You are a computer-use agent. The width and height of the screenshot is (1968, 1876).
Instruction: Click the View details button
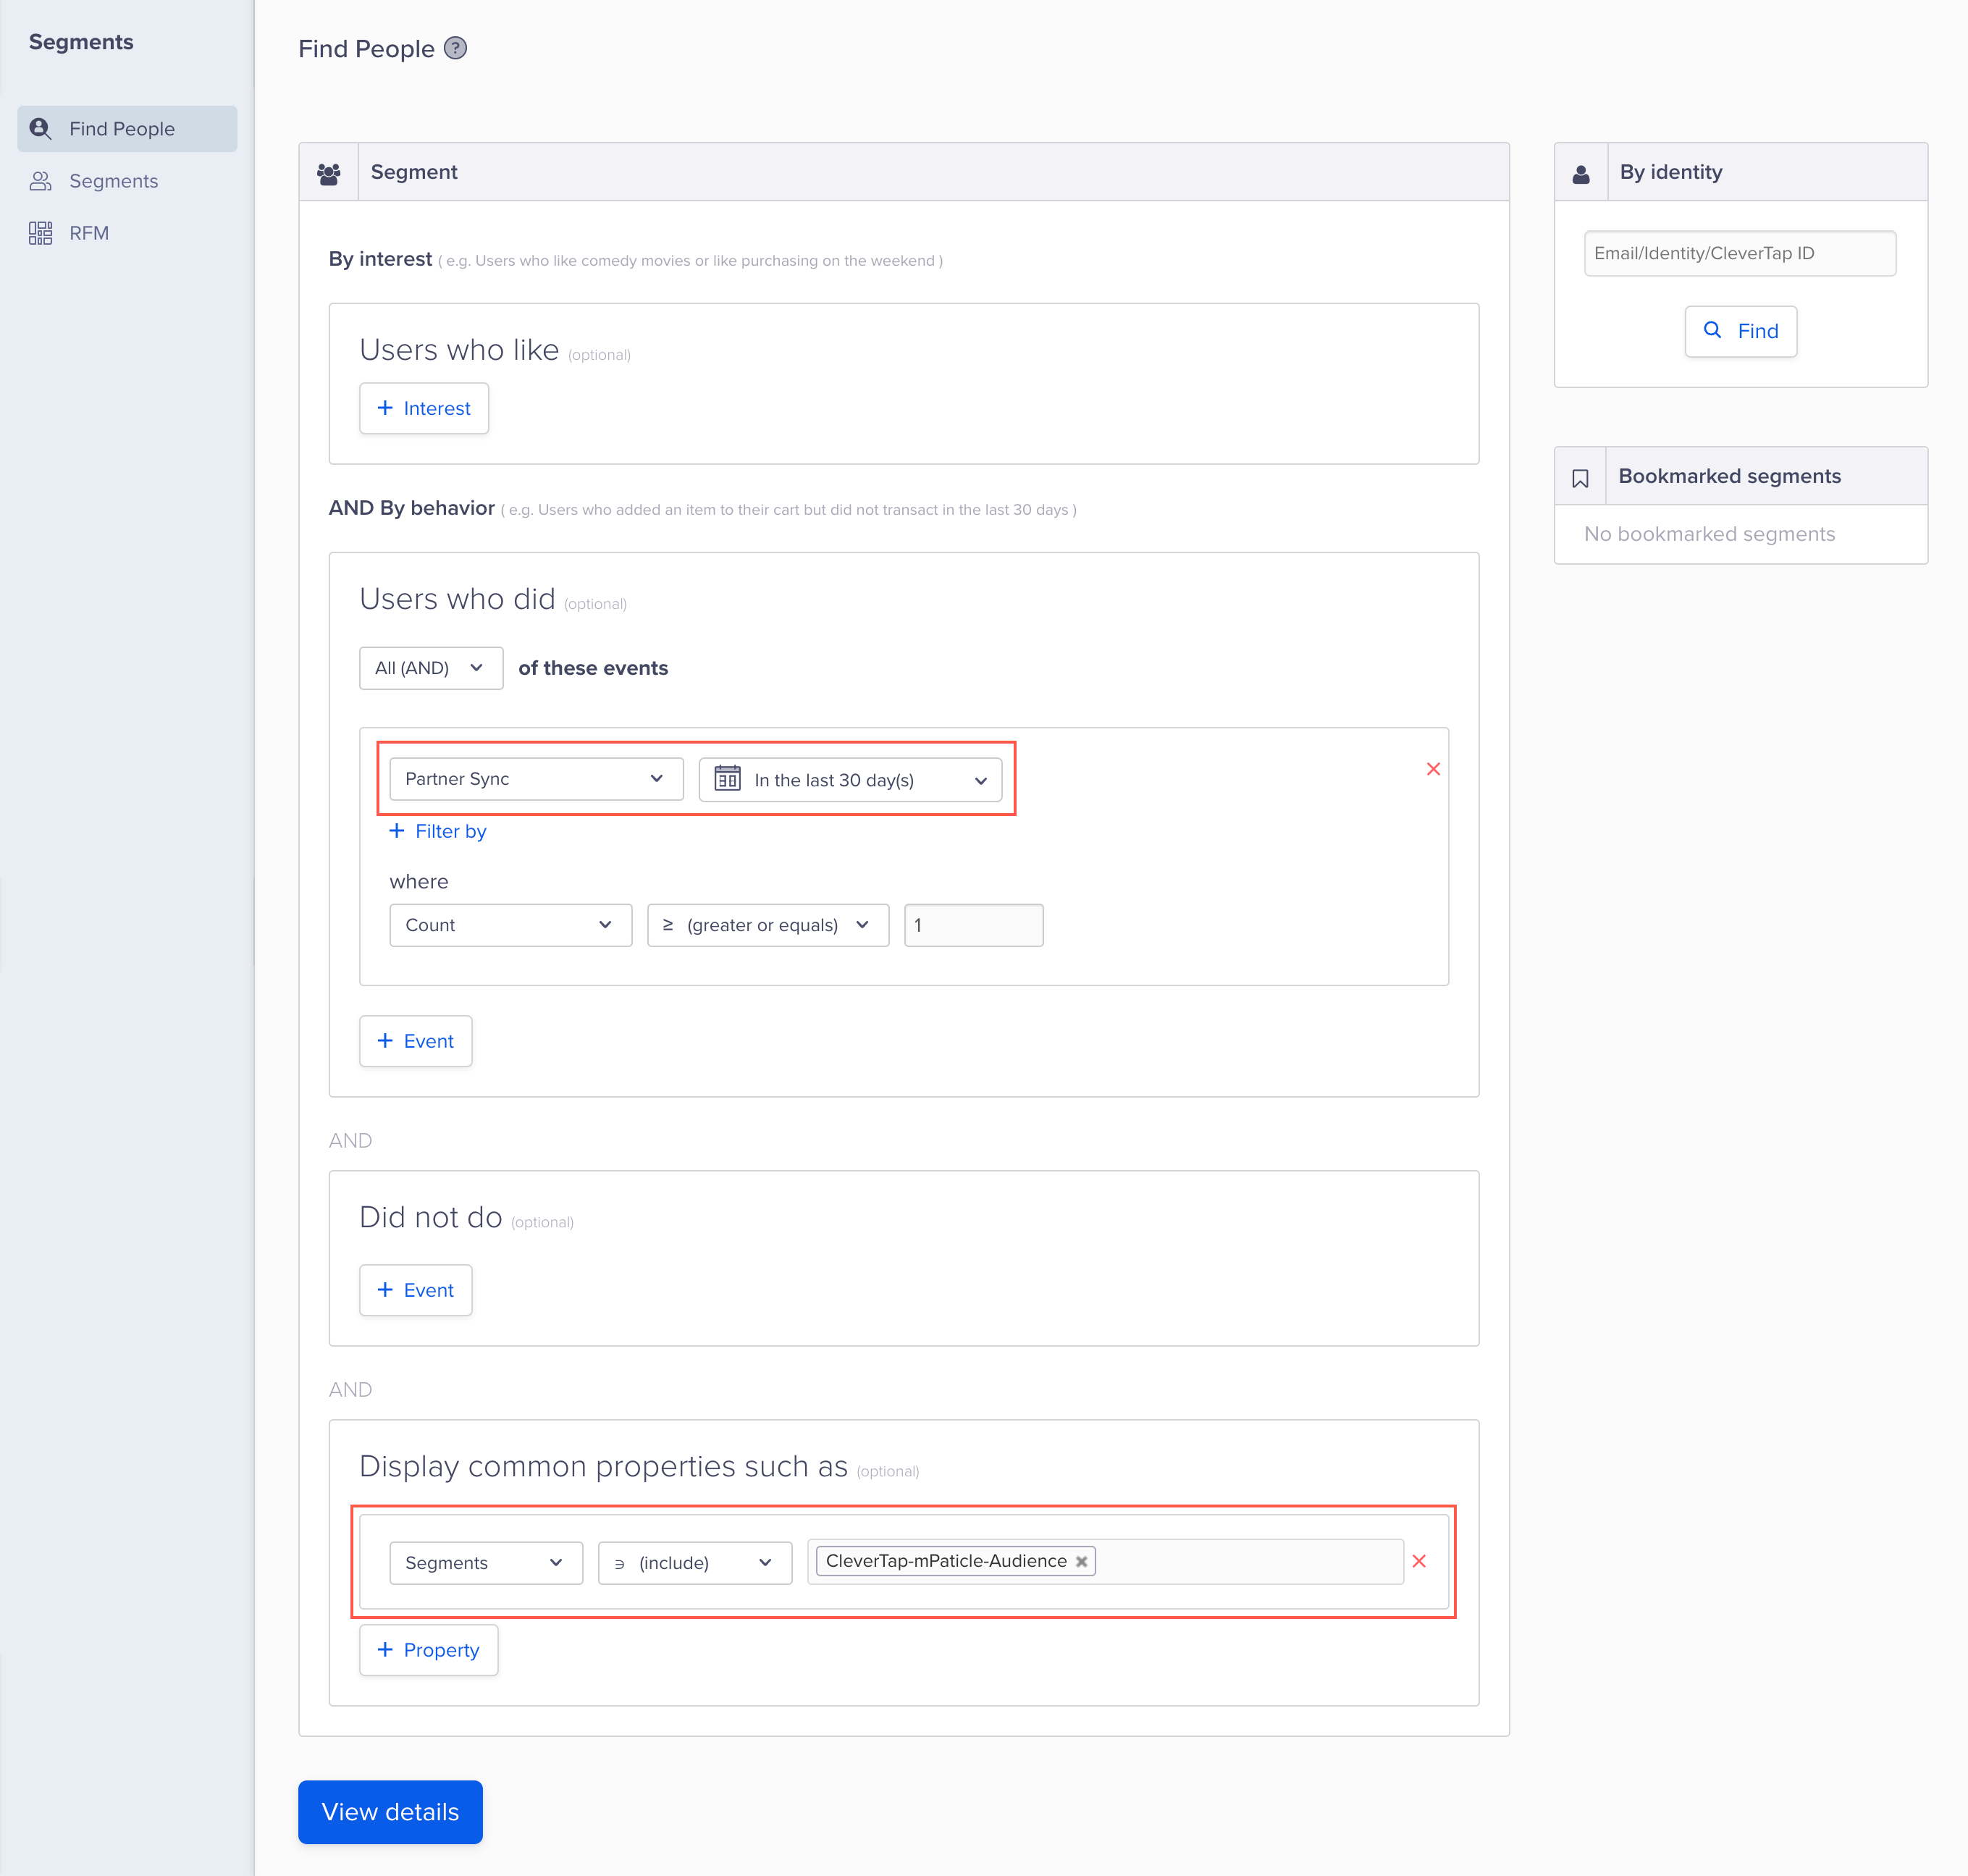390,1811
